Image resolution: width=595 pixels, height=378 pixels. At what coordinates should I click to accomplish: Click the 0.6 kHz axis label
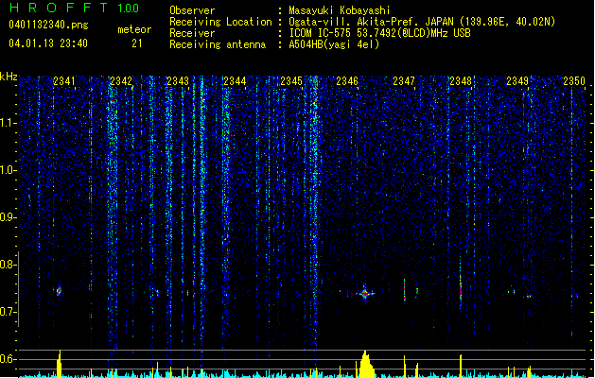pyautogui.click(x=9, y=359)
